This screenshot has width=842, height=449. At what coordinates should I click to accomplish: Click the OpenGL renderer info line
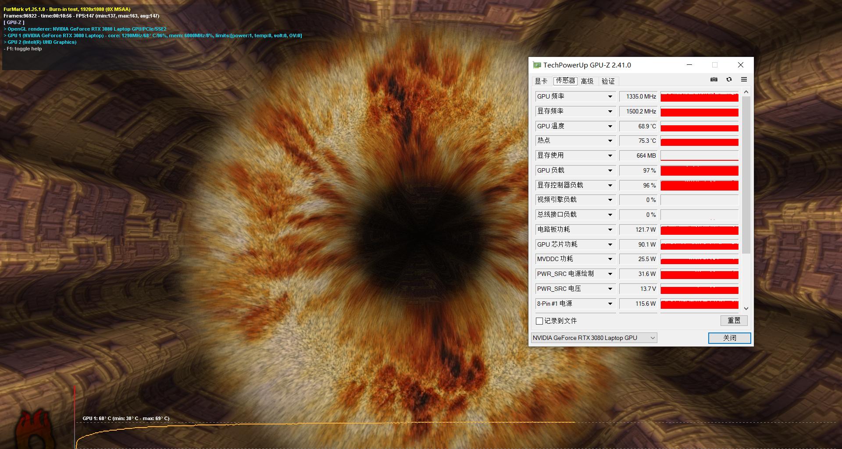click(85, 29)
